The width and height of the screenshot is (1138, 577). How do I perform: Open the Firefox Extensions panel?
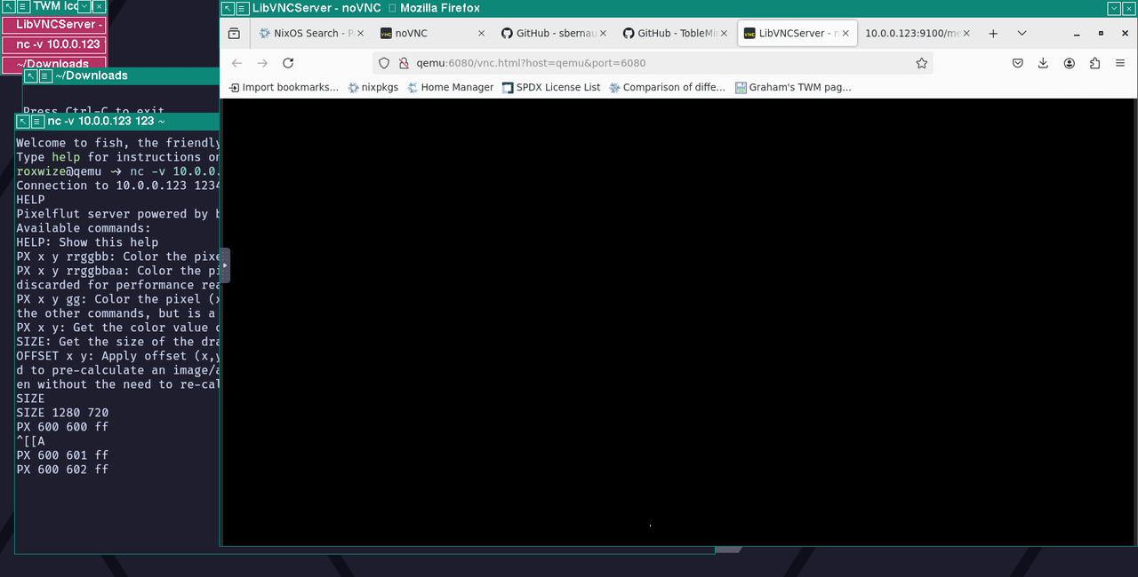point(1094,63)
